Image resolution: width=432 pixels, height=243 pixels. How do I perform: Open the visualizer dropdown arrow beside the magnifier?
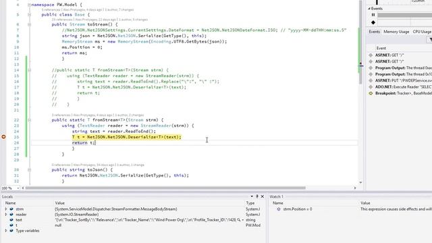click(x=242, y=220)
